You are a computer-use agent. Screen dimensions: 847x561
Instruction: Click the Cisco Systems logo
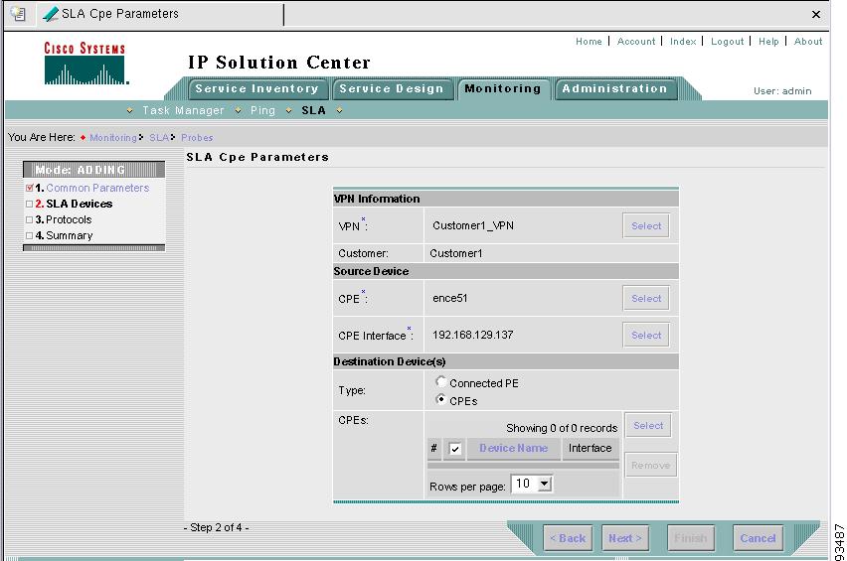pos(85,64)
